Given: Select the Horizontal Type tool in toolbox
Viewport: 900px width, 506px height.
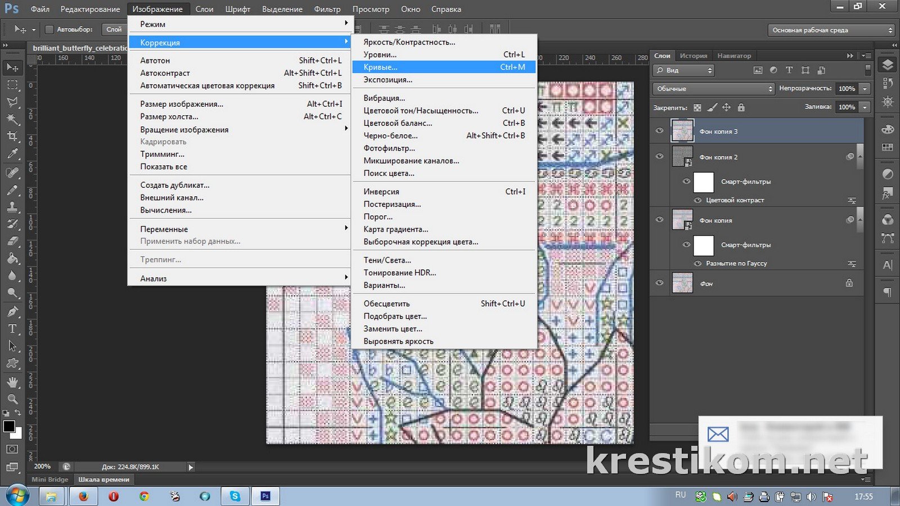Looking at the screenshot, I should click(x=12, y=329).
